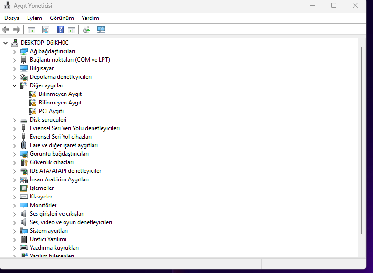Click the Ağ bağdaştırıcıları network icon
Image resolution: width=373 pixels, height=273 pixels.
[x=24, y=51]
